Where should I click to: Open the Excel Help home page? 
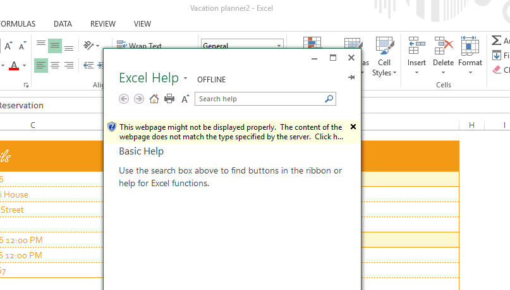click(x=154, y=99)
